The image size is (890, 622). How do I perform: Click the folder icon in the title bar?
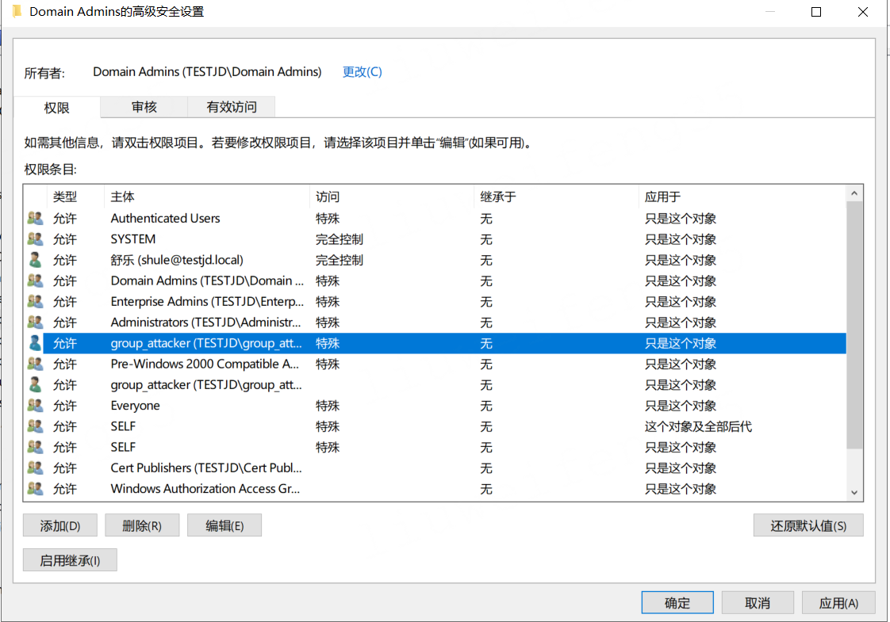click(17, 11)
